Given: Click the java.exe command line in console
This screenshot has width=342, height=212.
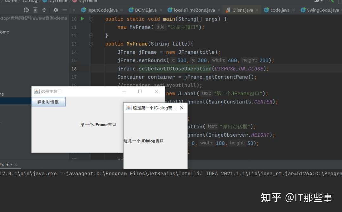Looking at the screenshot, I should [171, 174].
